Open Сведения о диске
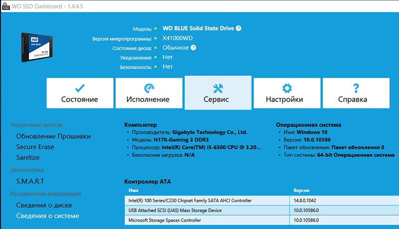 pyautogui.click(x=44, y=205)
